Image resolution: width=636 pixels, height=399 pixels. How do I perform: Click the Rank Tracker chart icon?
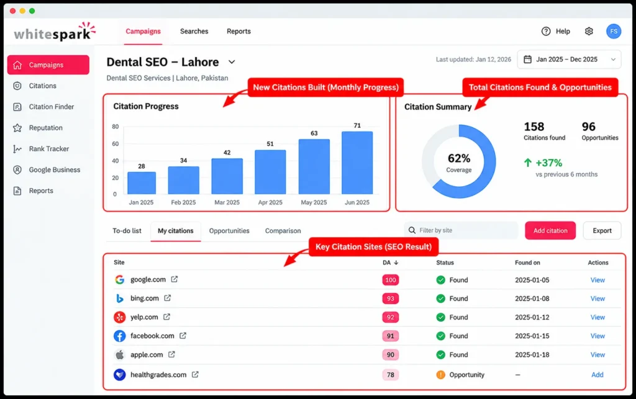coord(17,149)
